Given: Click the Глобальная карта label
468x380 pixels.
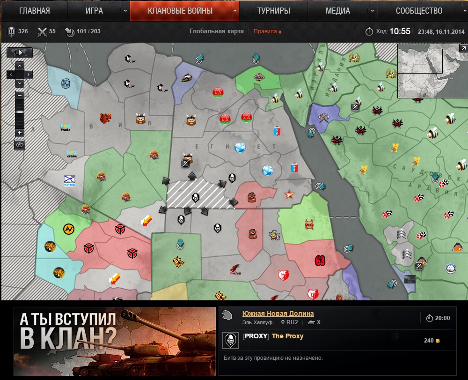Looking at the screenshot, I should (x=217, y=31).
